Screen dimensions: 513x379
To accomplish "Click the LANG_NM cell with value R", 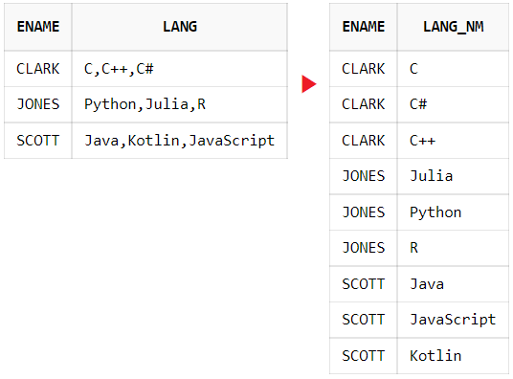I will click(x=453, y=248).
